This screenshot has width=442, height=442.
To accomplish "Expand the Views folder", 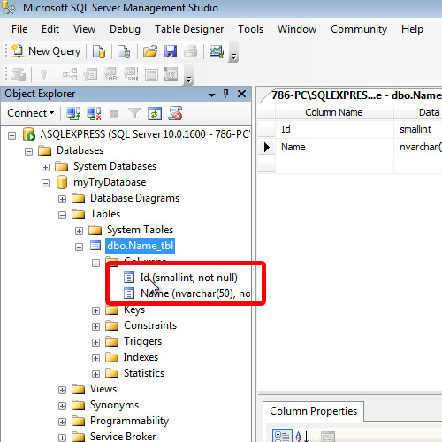I will (62, 391).
